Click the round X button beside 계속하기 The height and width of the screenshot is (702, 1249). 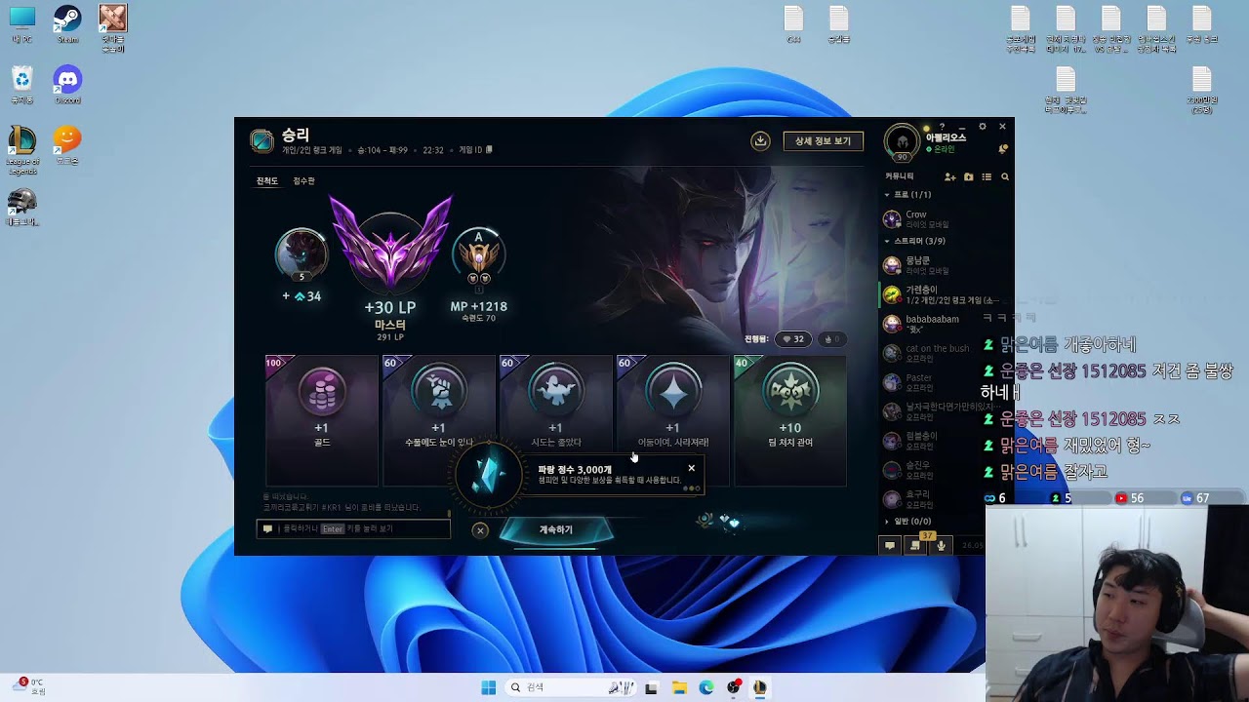480,530
